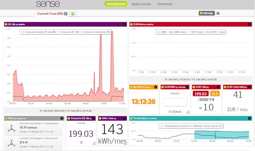Toggle Madrid-Temp actual legend series
Image resolution: width=255 pixels, height=151 pixels.
tap(206, 126)
